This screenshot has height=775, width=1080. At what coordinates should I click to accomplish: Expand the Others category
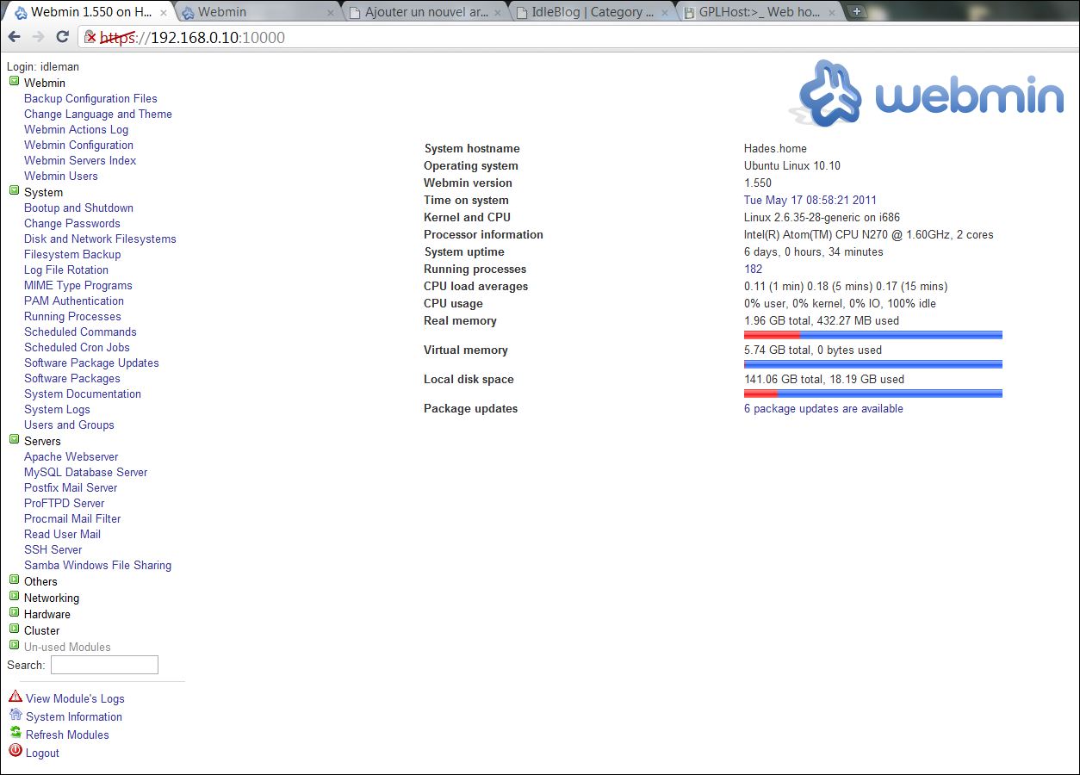click(x=13, y=580)
